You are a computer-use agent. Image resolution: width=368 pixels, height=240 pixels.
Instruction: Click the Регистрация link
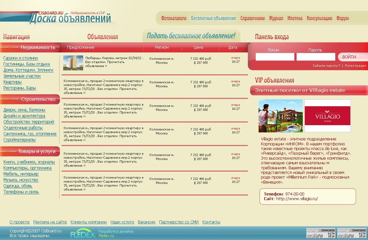[x=355, y=66]
